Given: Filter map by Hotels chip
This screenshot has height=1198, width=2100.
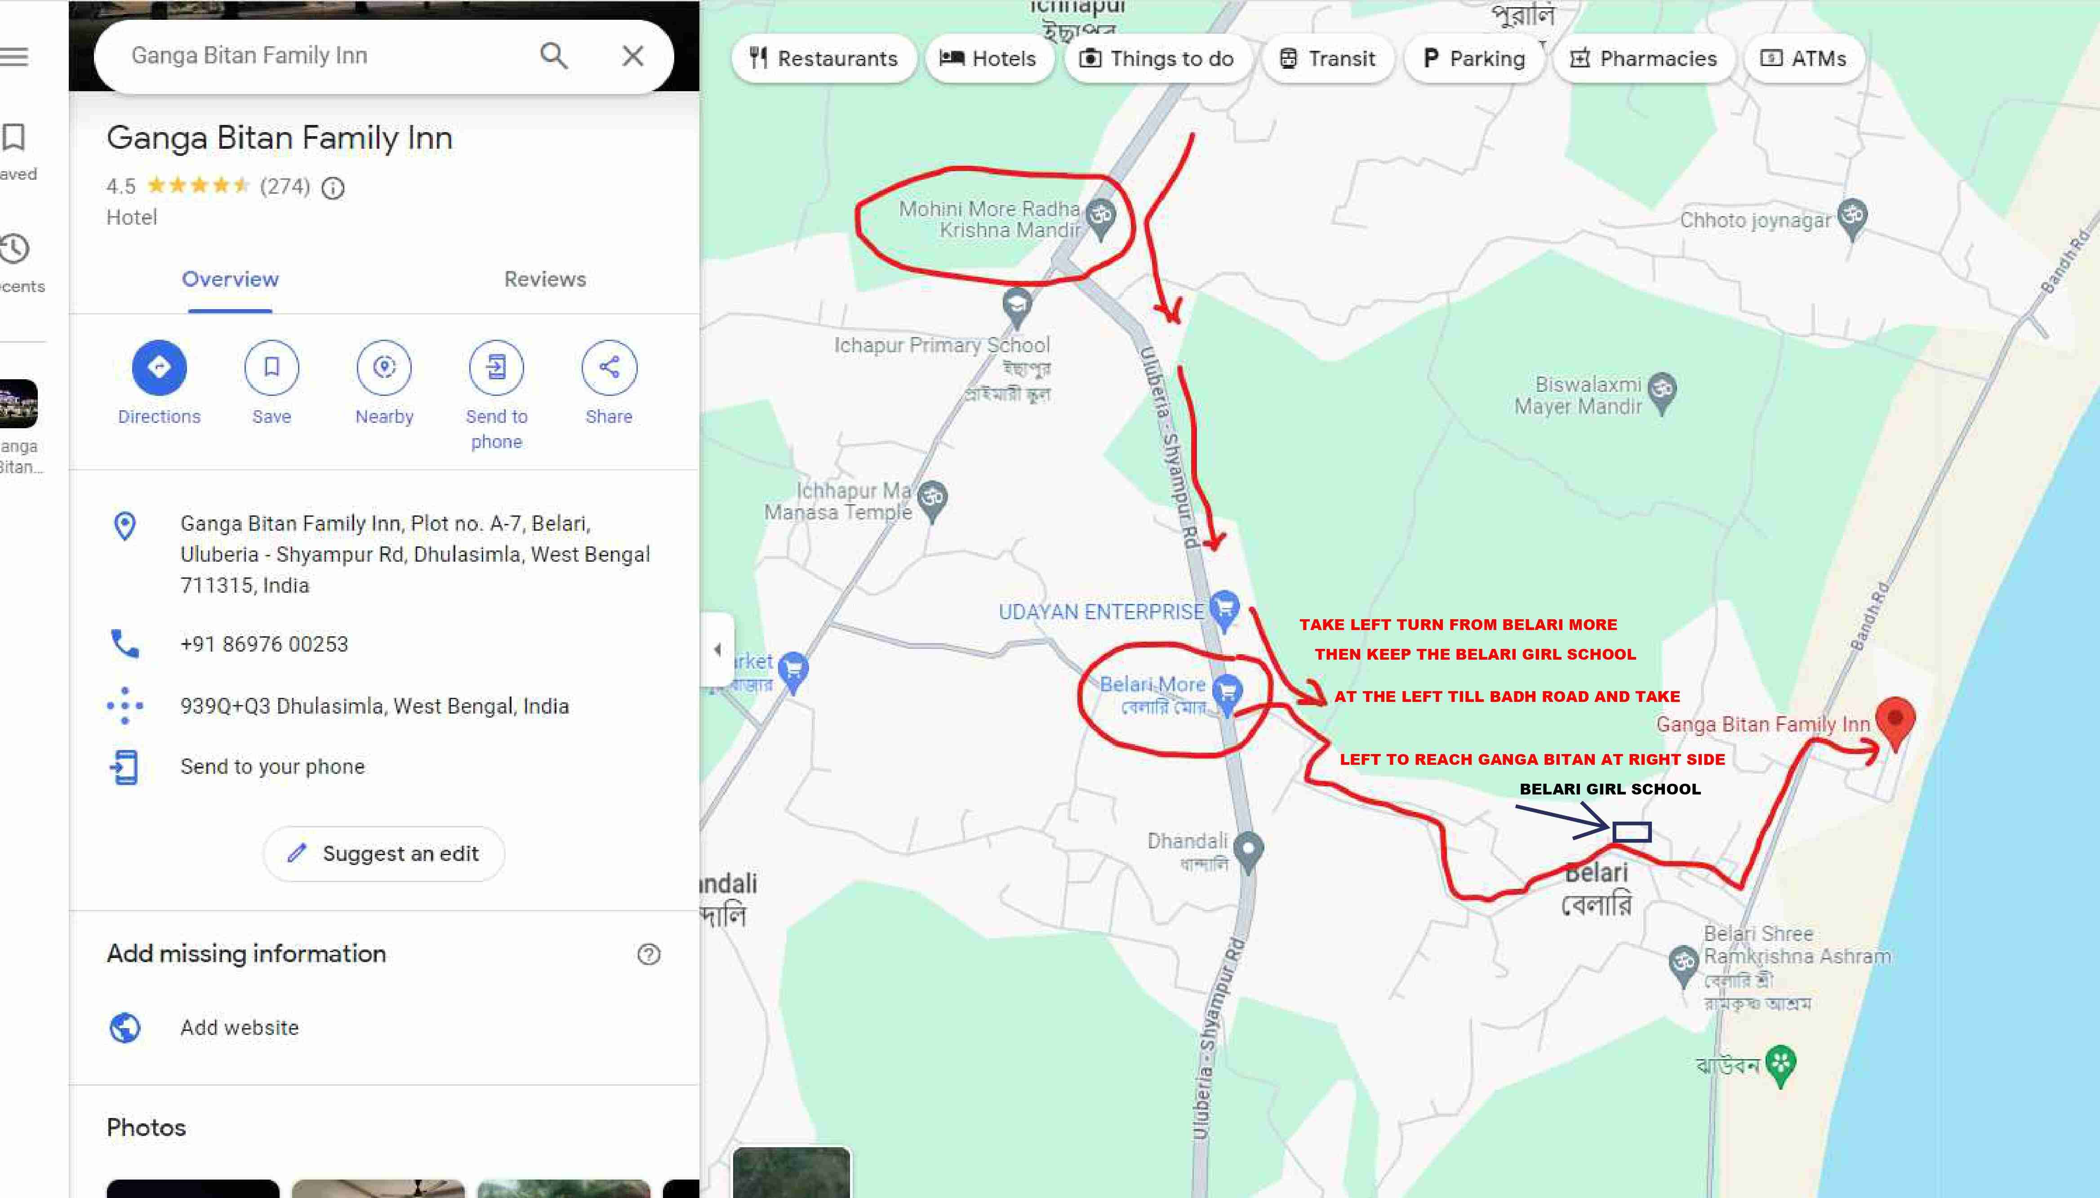Looking at the screenshot, I should [988, 58].
